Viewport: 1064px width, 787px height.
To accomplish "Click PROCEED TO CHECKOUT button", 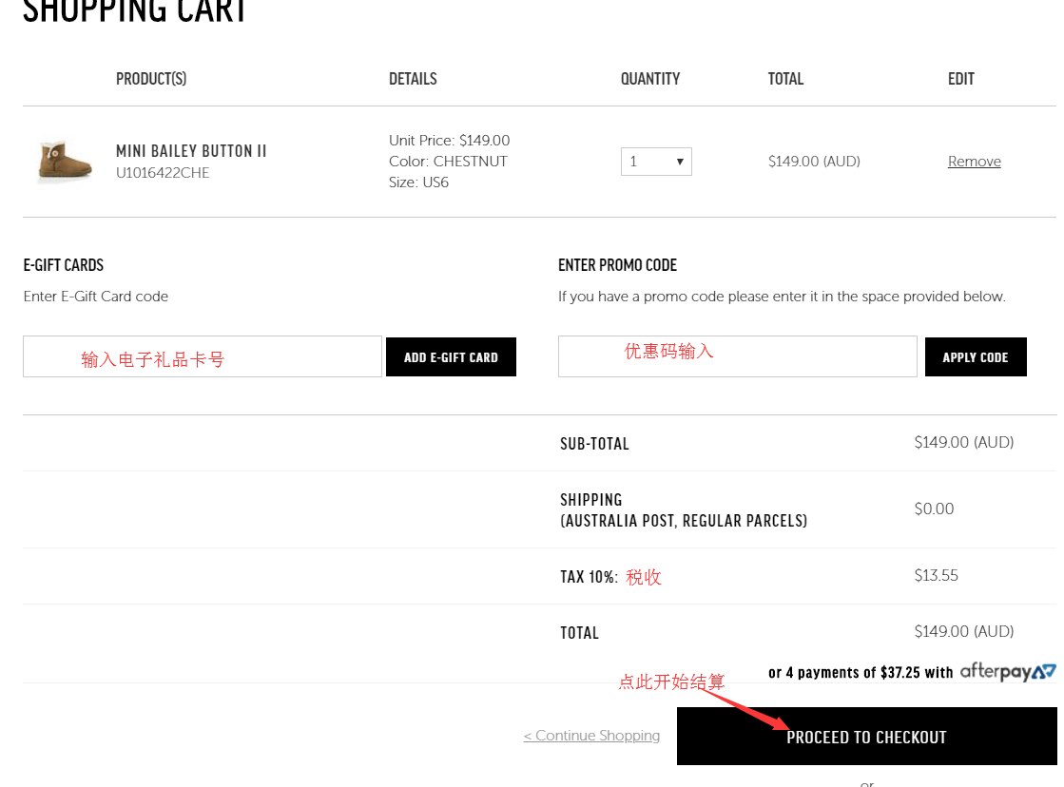I will 866,737.
